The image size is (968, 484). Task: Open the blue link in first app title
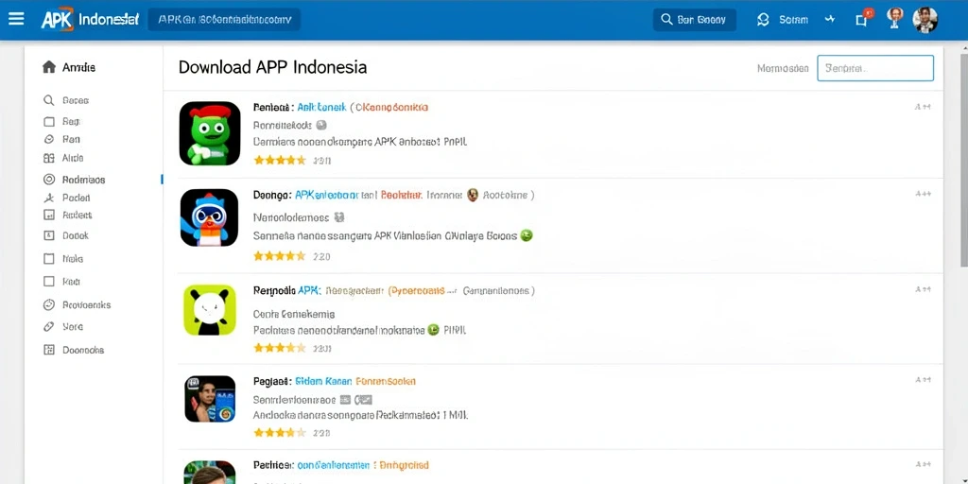pyautogui.click(x=321, y=108)
